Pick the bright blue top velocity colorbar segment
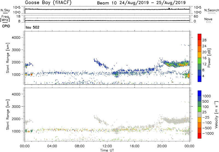The height and width of the screenshot is (152, 219). 200,93
